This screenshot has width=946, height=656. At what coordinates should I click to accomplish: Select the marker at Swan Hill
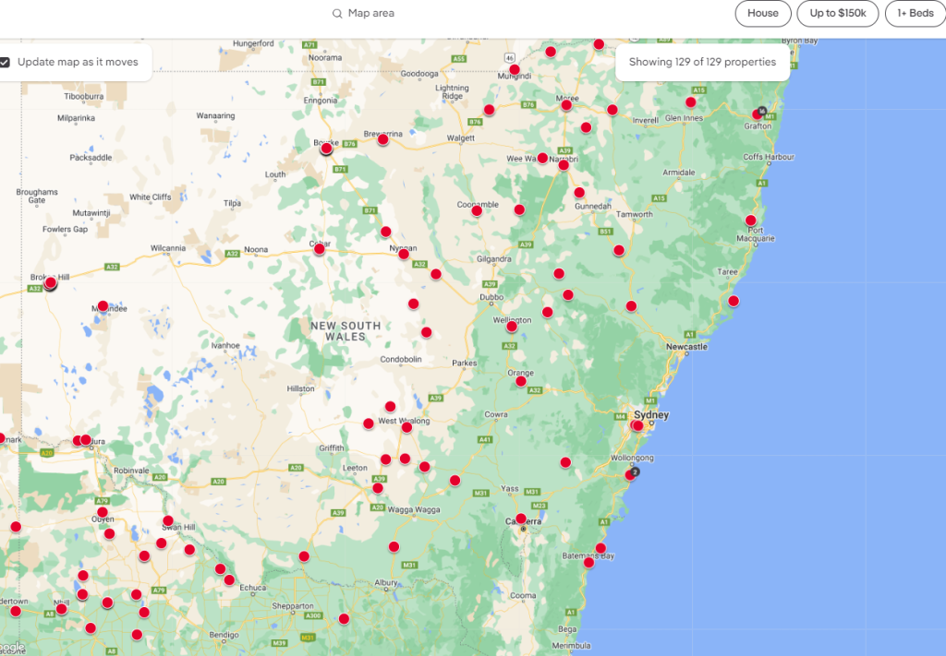[x=168, y=520]
